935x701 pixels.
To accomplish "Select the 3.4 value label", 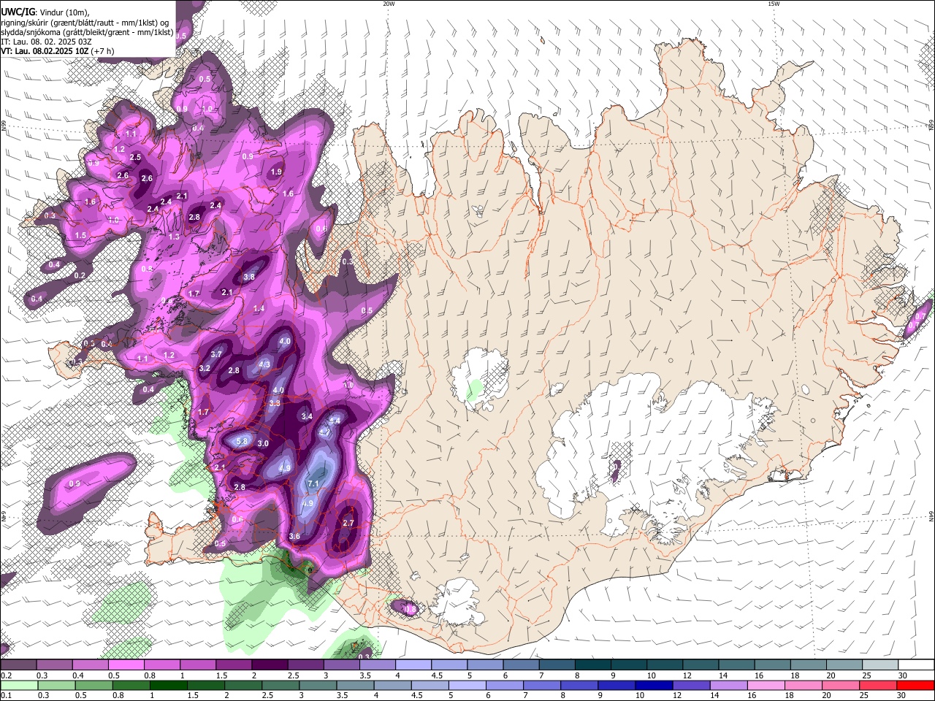I will pyautogui.click(x=307, y=416).
